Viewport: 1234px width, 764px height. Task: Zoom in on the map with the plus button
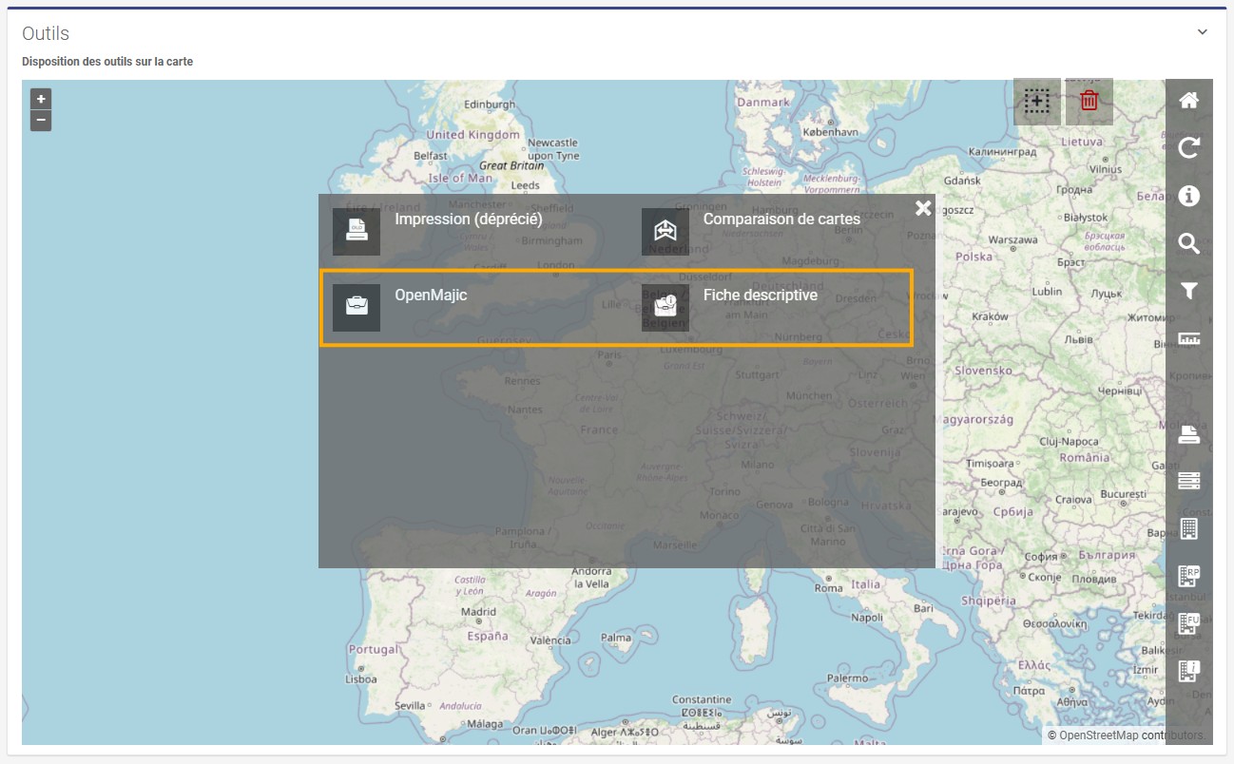pyautogui.click(x=41, y=99)
